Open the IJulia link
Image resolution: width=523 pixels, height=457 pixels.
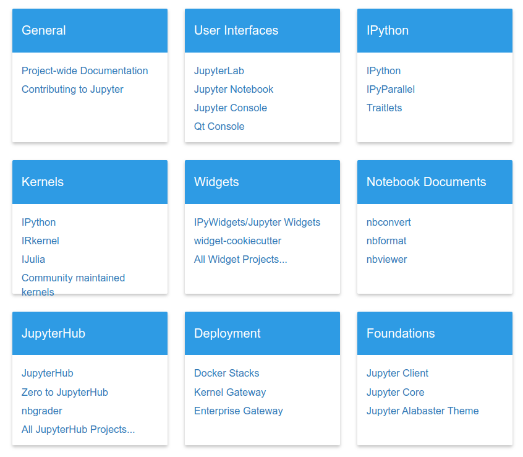pyautogui.click(x=33, y=260)
